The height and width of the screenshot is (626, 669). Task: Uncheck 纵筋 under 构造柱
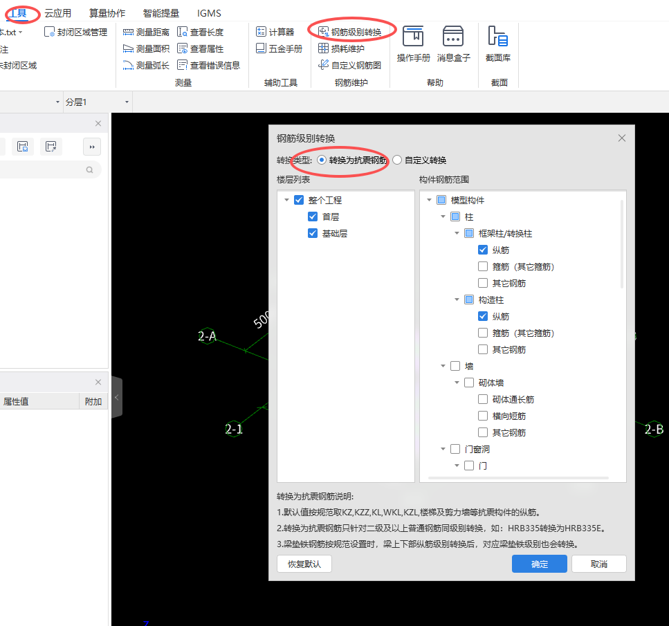tap(482, 317)
